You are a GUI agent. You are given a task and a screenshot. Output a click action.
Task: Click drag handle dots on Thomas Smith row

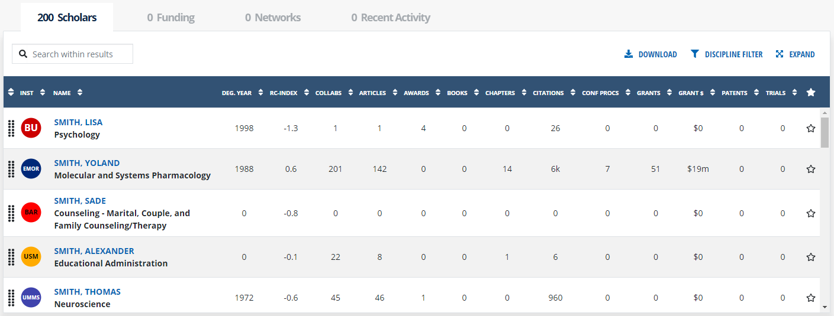coord(11,298)
